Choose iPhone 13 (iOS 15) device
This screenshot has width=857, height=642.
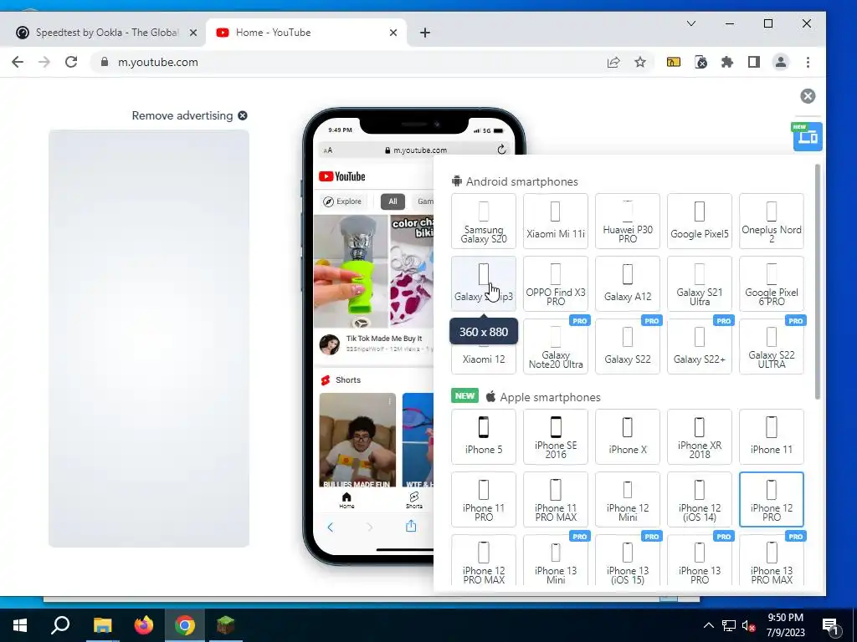point(628,561)
